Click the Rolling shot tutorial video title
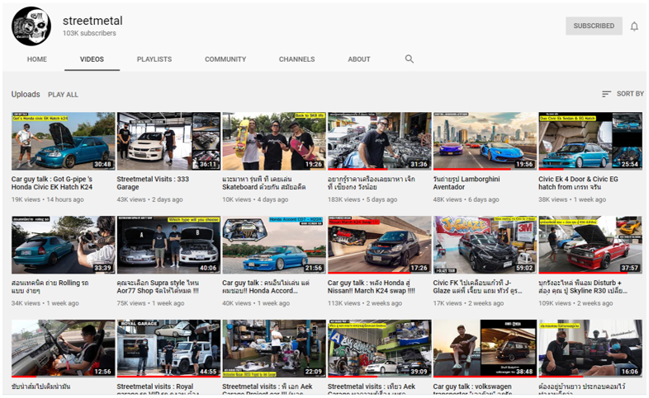This screenshot has width=649, height=398. click(x=50, y=287)
